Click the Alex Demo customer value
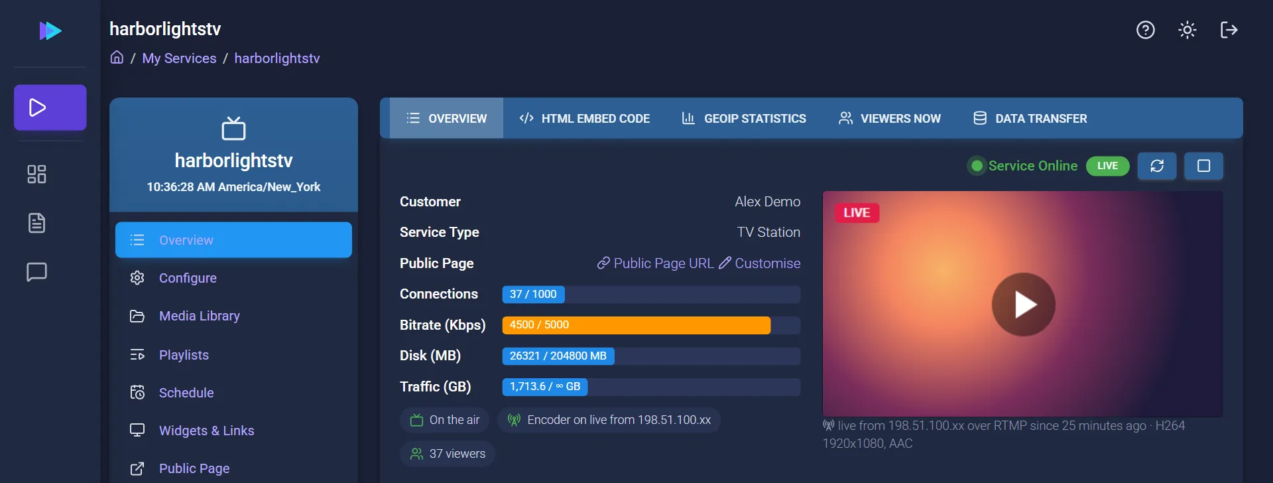 pos(767,202)
